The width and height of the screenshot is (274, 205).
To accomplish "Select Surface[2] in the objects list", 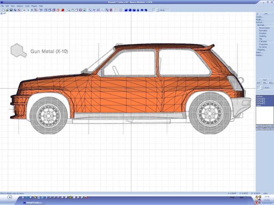I will coord(260,101).
